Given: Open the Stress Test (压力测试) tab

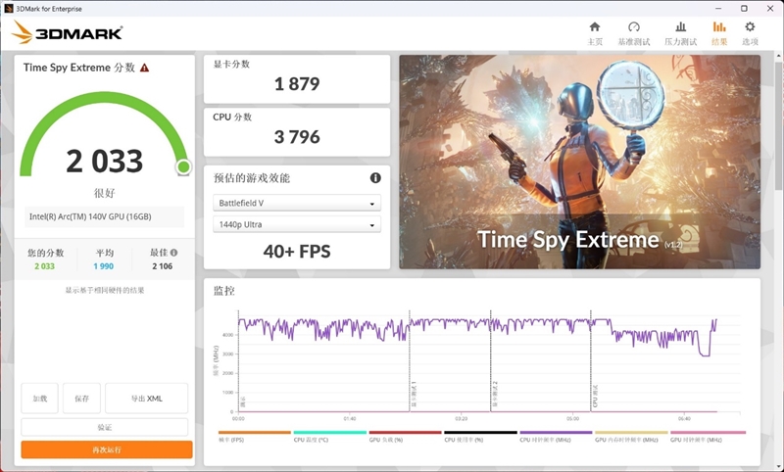Looking at the screenshot, I should click(x=680, y=32).
